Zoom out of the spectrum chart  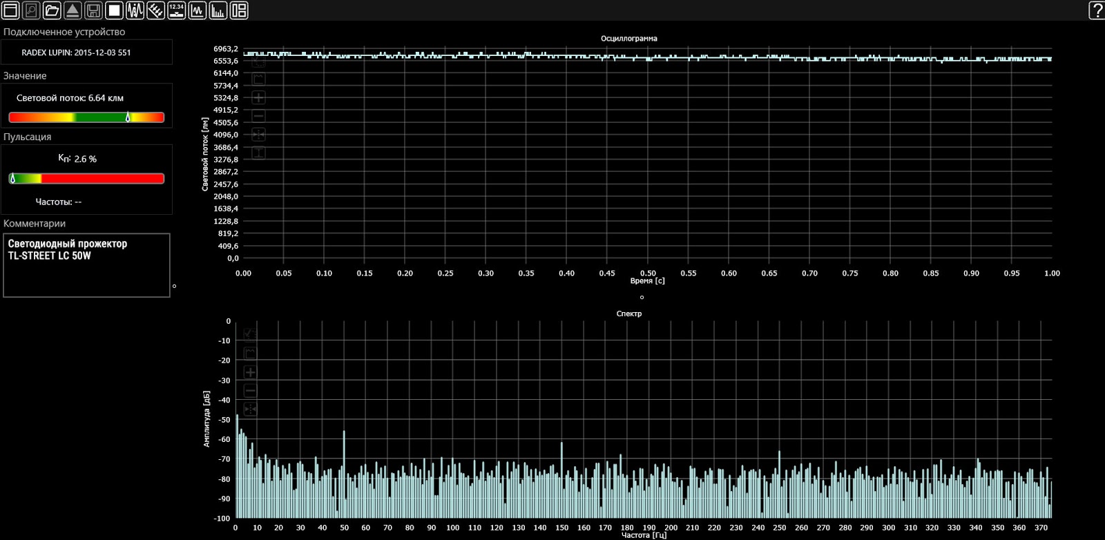[x=250, y=391]
